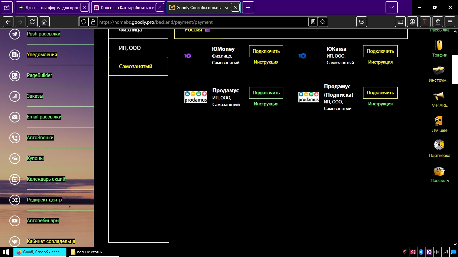
Task: Click Подключить for Продамус
Action: point(266,93)
